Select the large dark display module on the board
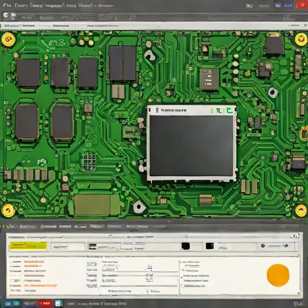 (x=191, y=146)
